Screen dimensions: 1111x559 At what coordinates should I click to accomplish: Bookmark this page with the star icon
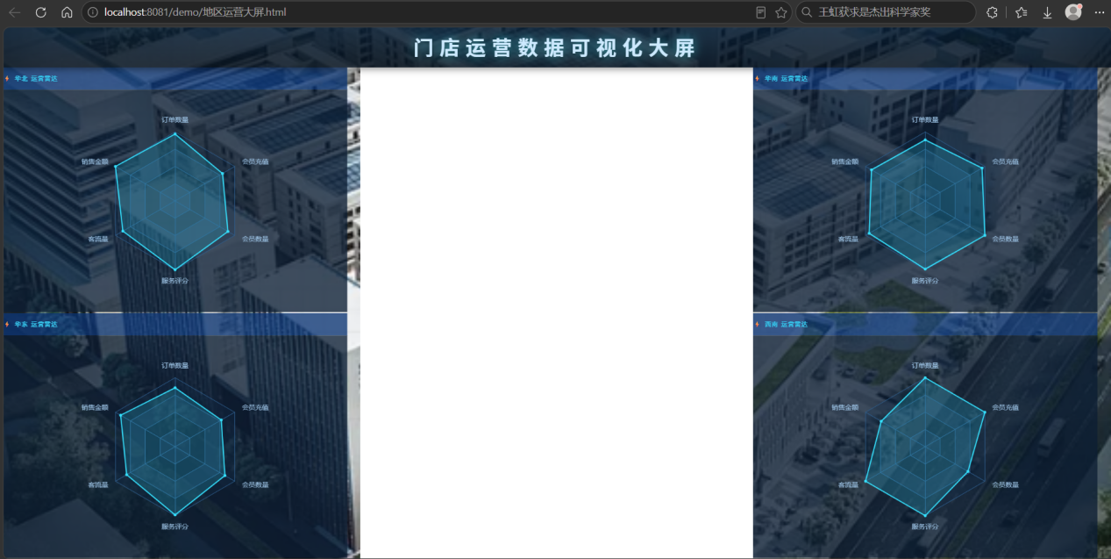tap(781, 12)
